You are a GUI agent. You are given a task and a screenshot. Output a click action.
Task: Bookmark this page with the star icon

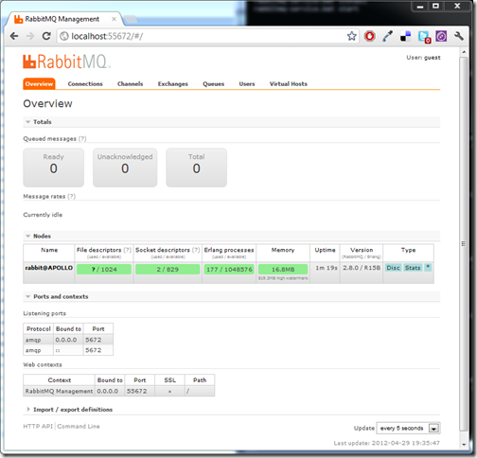352,36
